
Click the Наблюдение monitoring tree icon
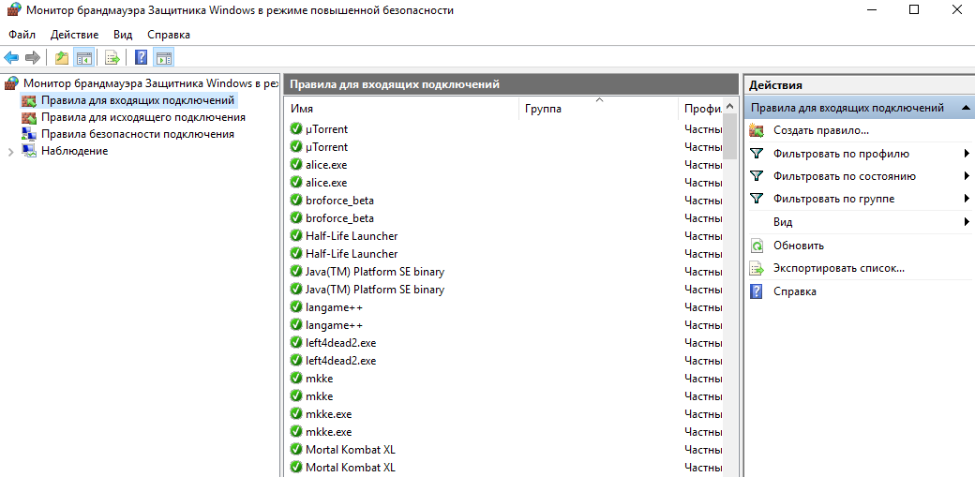(29, 151)
